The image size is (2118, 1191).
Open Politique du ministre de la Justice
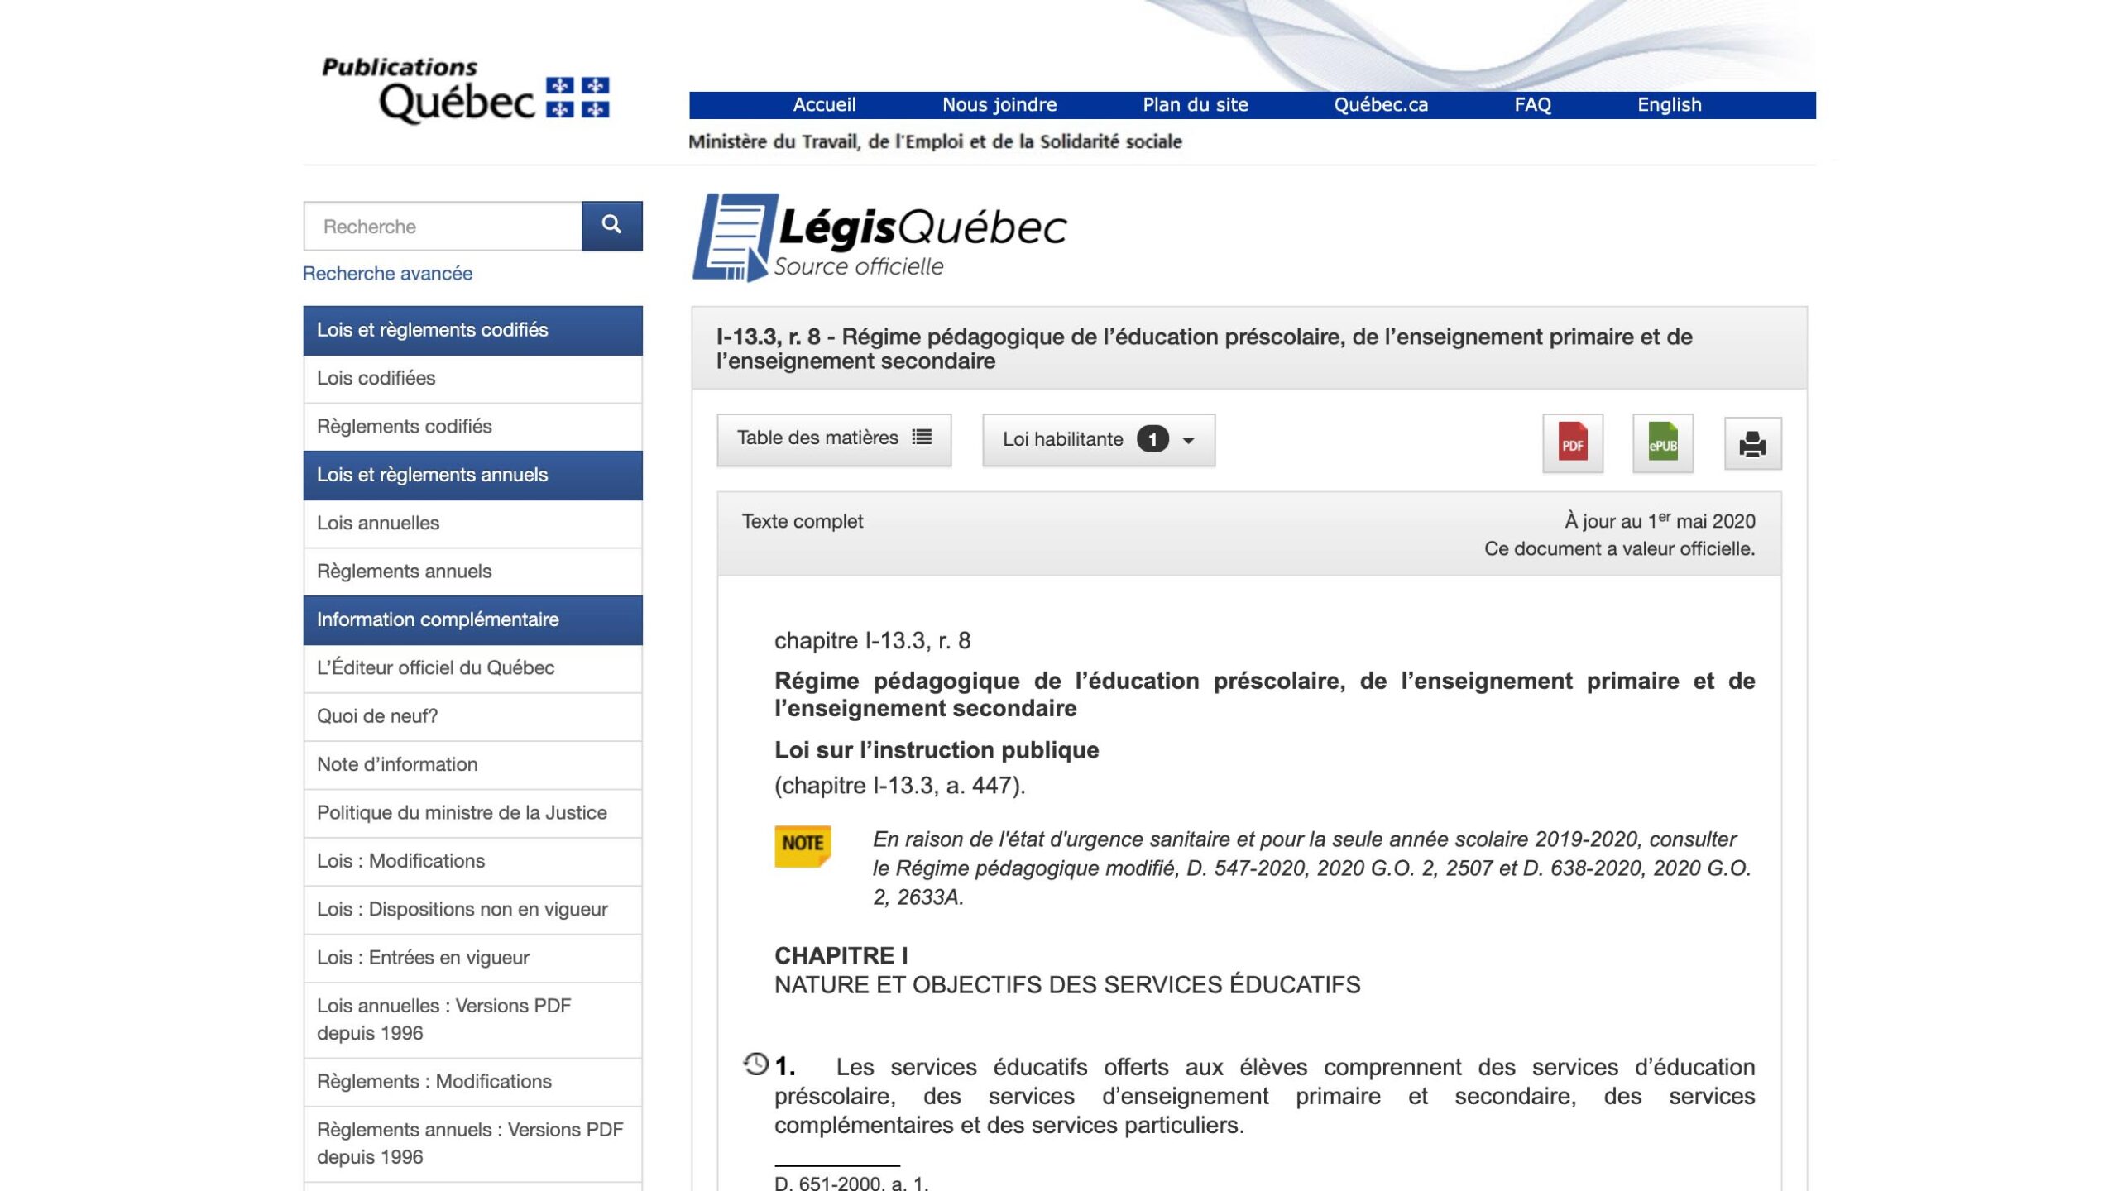472,813
